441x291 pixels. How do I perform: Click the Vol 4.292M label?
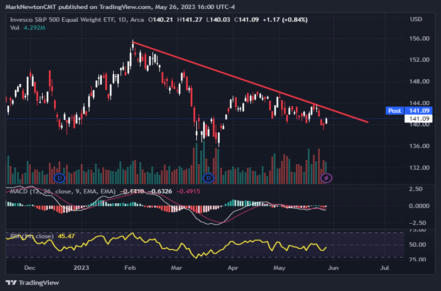(x=27, y=28)
